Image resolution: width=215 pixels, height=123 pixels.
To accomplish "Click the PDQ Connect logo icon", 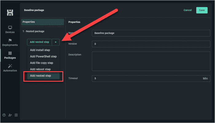I will (10, 13).
